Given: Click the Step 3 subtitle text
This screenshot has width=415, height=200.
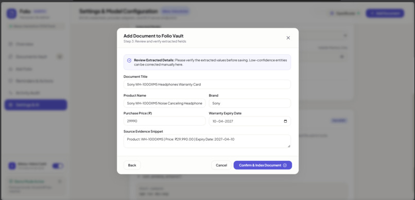Looking at the screenshot, I should 155,42.
